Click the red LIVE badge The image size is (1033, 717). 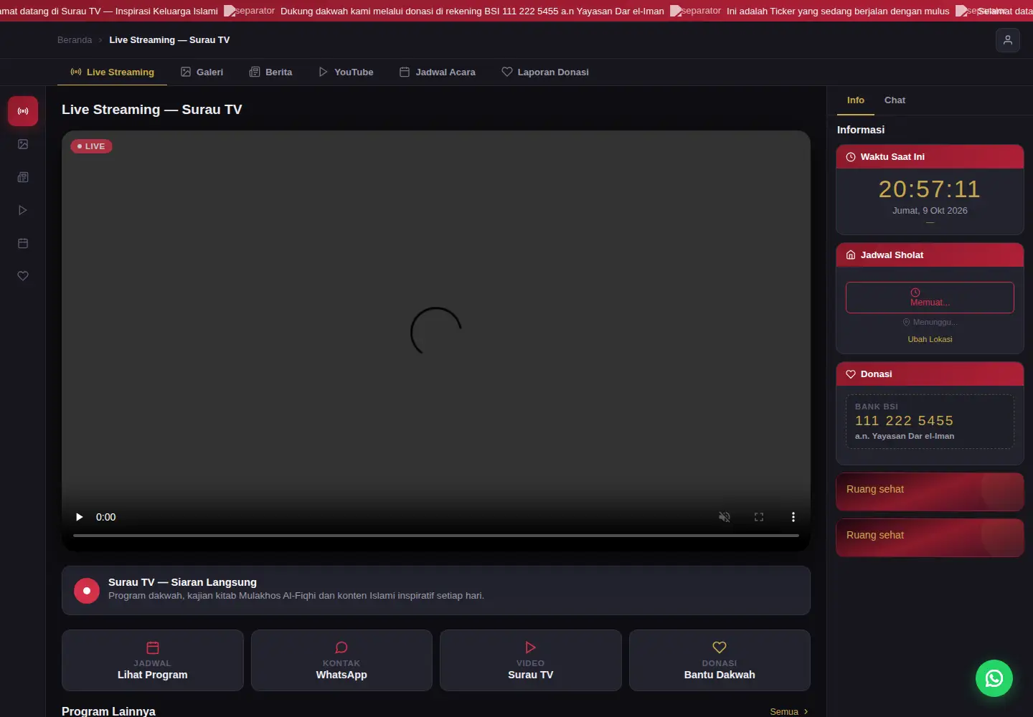click(x=91, y=146)
